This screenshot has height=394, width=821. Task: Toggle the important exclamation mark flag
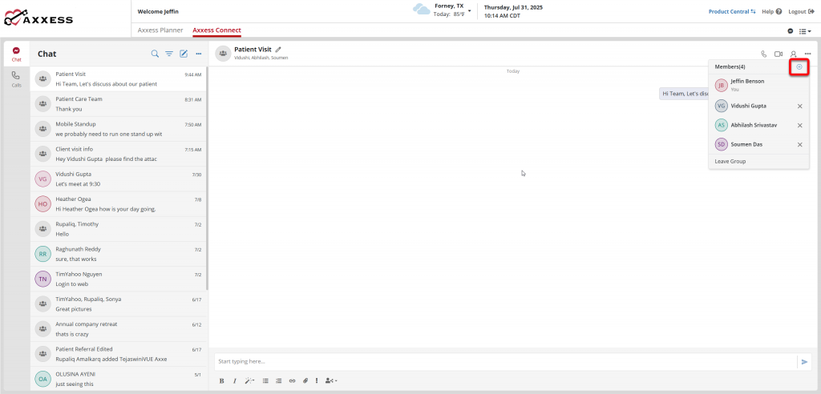click(317, 380)
